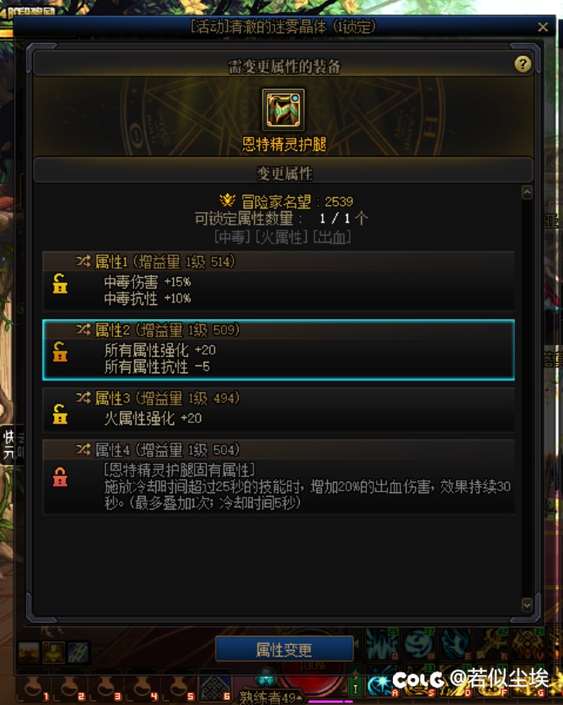Click the attribute list scrollbar track

[x=527, y=399]
